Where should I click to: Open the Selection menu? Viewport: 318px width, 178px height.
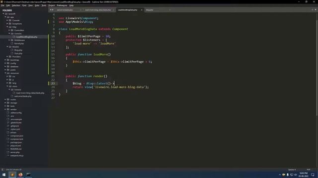(16, 5)
